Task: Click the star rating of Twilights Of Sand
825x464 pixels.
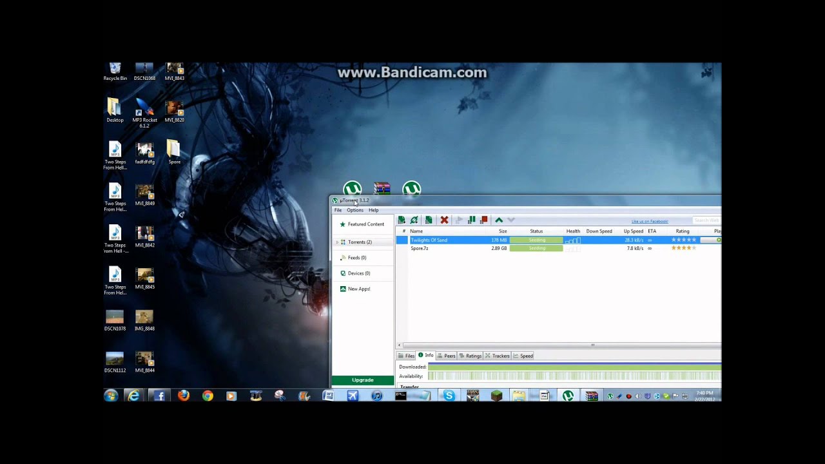Action: pos(684,240)
